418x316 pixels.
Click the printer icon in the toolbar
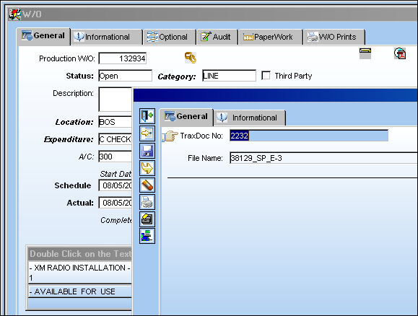pos(147,202)
